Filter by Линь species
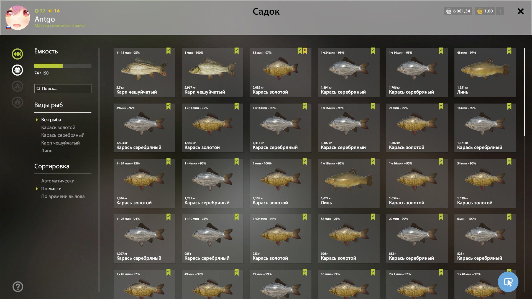 tap(47, 151)
